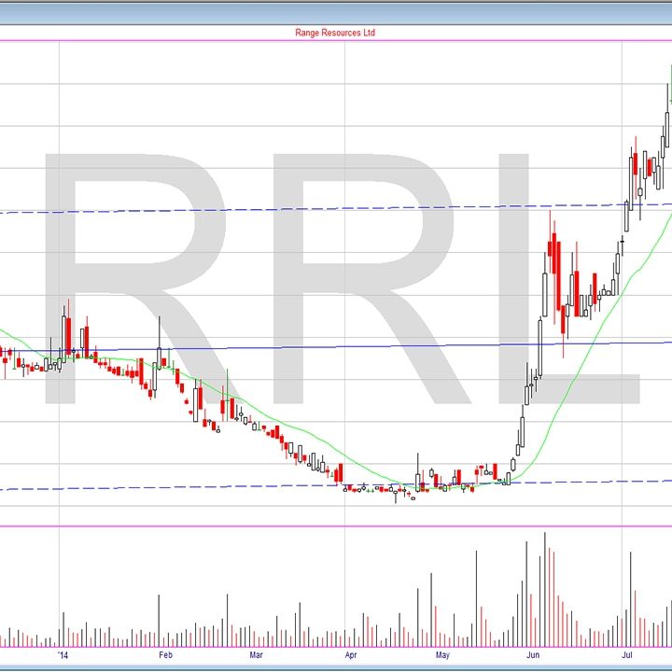This screenshot has width=672, height=672.
Task: Click the upper dashed blue horizontal line
Action: tap(280, 208)
